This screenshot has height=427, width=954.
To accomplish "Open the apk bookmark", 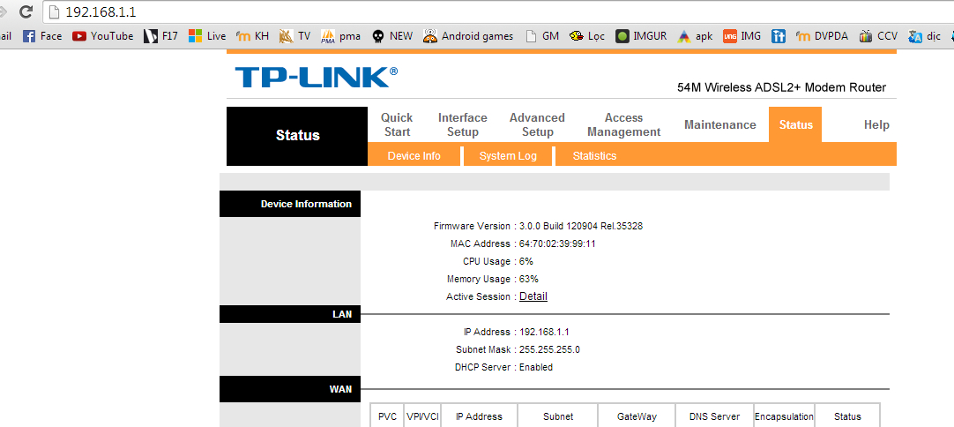I will [x=695, y=36].
